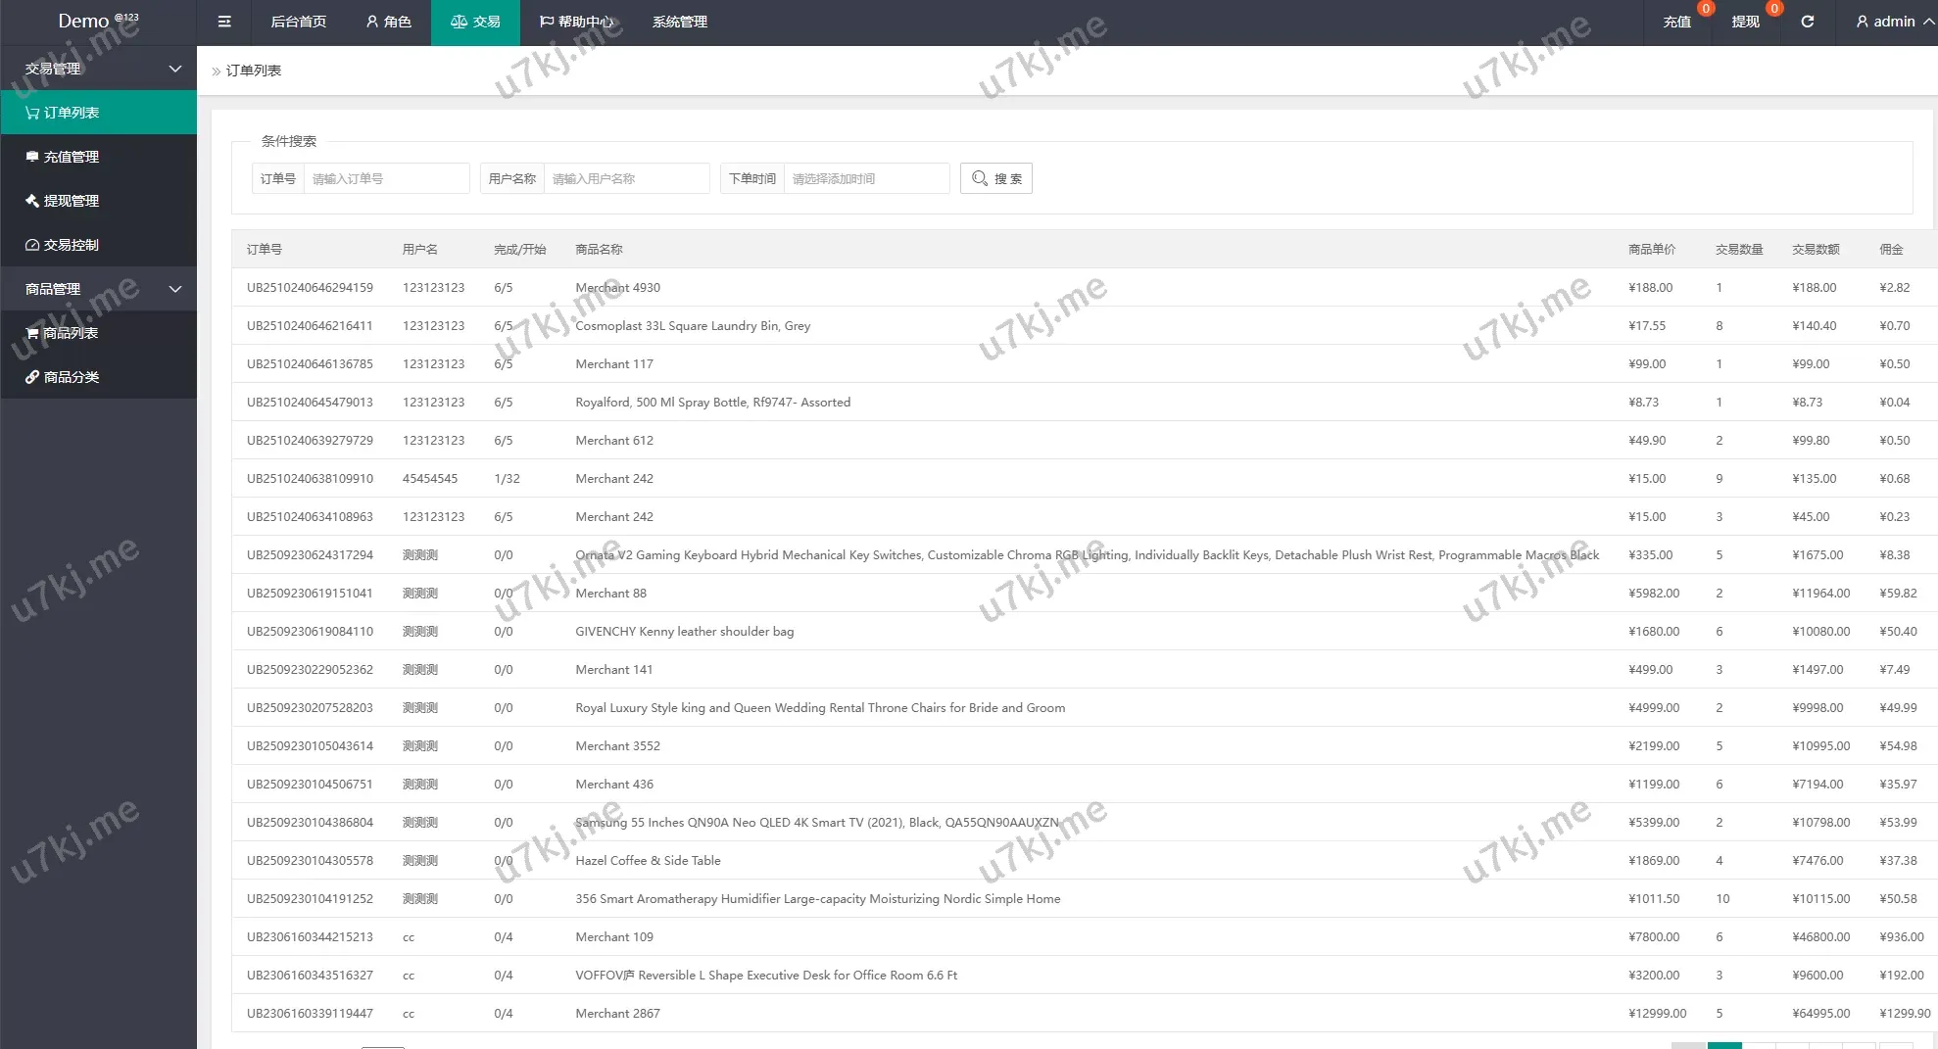Expand the admin user dropdown

[1894, 22]
